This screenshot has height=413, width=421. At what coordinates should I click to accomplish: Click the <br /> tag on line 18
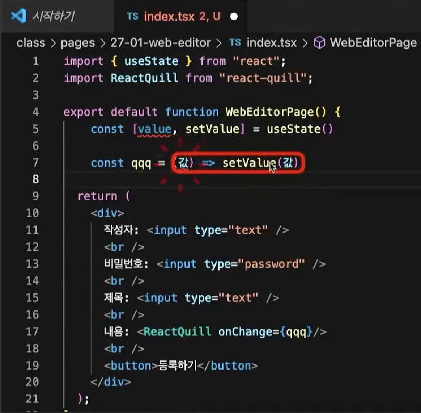pyautogui.click(x=124, y=349)
